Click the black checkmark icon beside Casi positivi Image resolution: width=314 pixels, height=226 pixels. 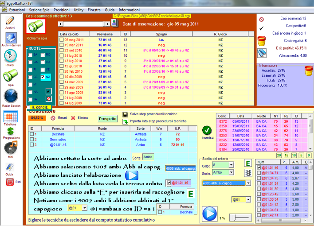(262, 28)
